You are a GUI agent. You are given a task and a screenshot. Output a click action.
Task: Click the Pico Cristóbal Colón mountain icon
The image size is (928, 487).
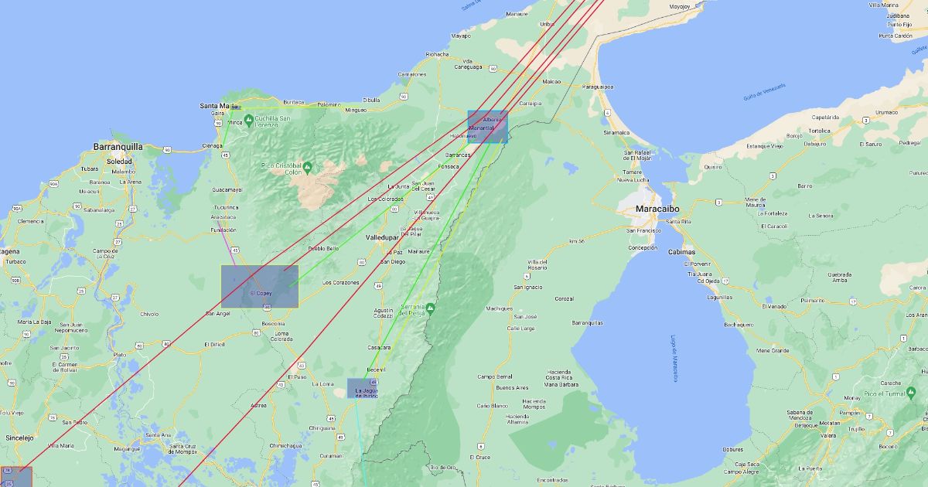click(x=308, y=167)
